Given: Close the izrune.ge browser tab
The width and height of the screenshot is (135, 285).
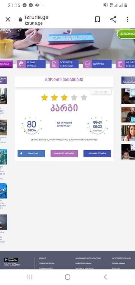Looking at the screenshot, I should tap(8, 19).
